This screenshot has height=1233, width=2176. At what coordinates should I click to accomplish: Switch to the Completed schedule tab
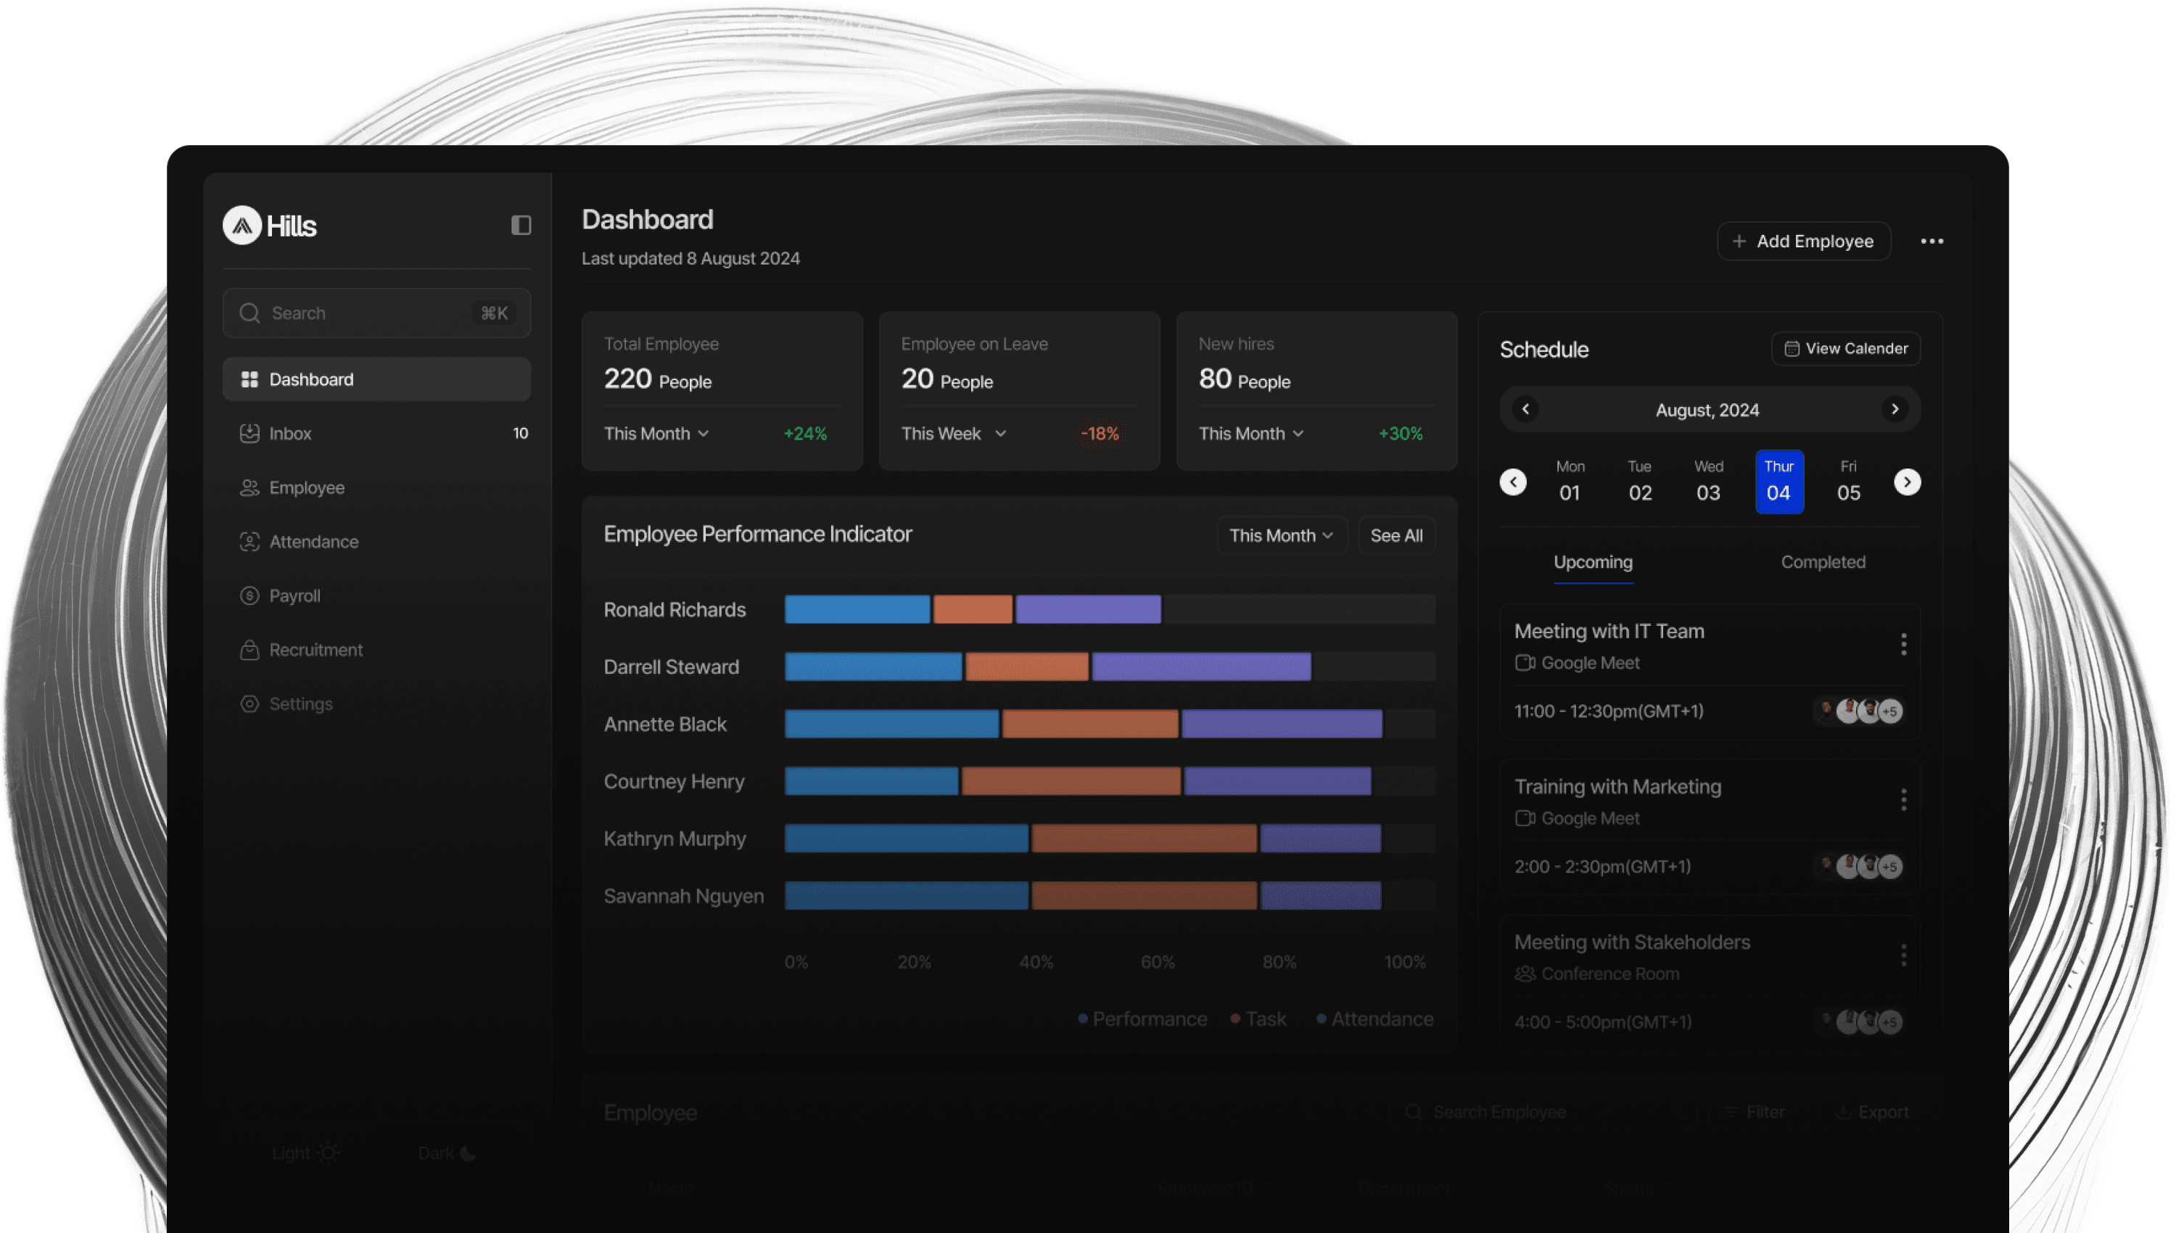click(1823, 562)
